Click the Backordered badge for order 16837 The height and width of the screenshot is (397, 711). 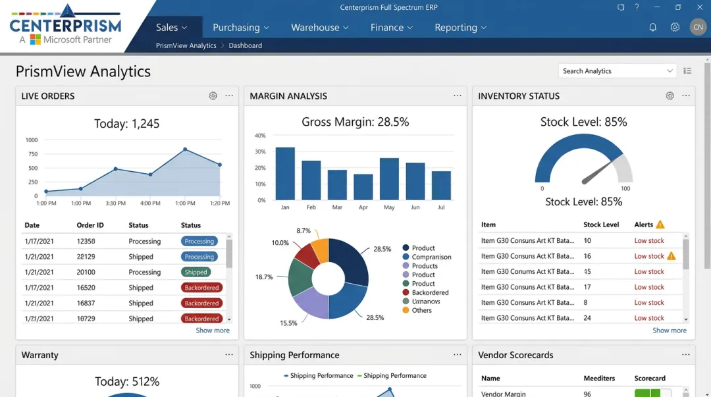202,303
